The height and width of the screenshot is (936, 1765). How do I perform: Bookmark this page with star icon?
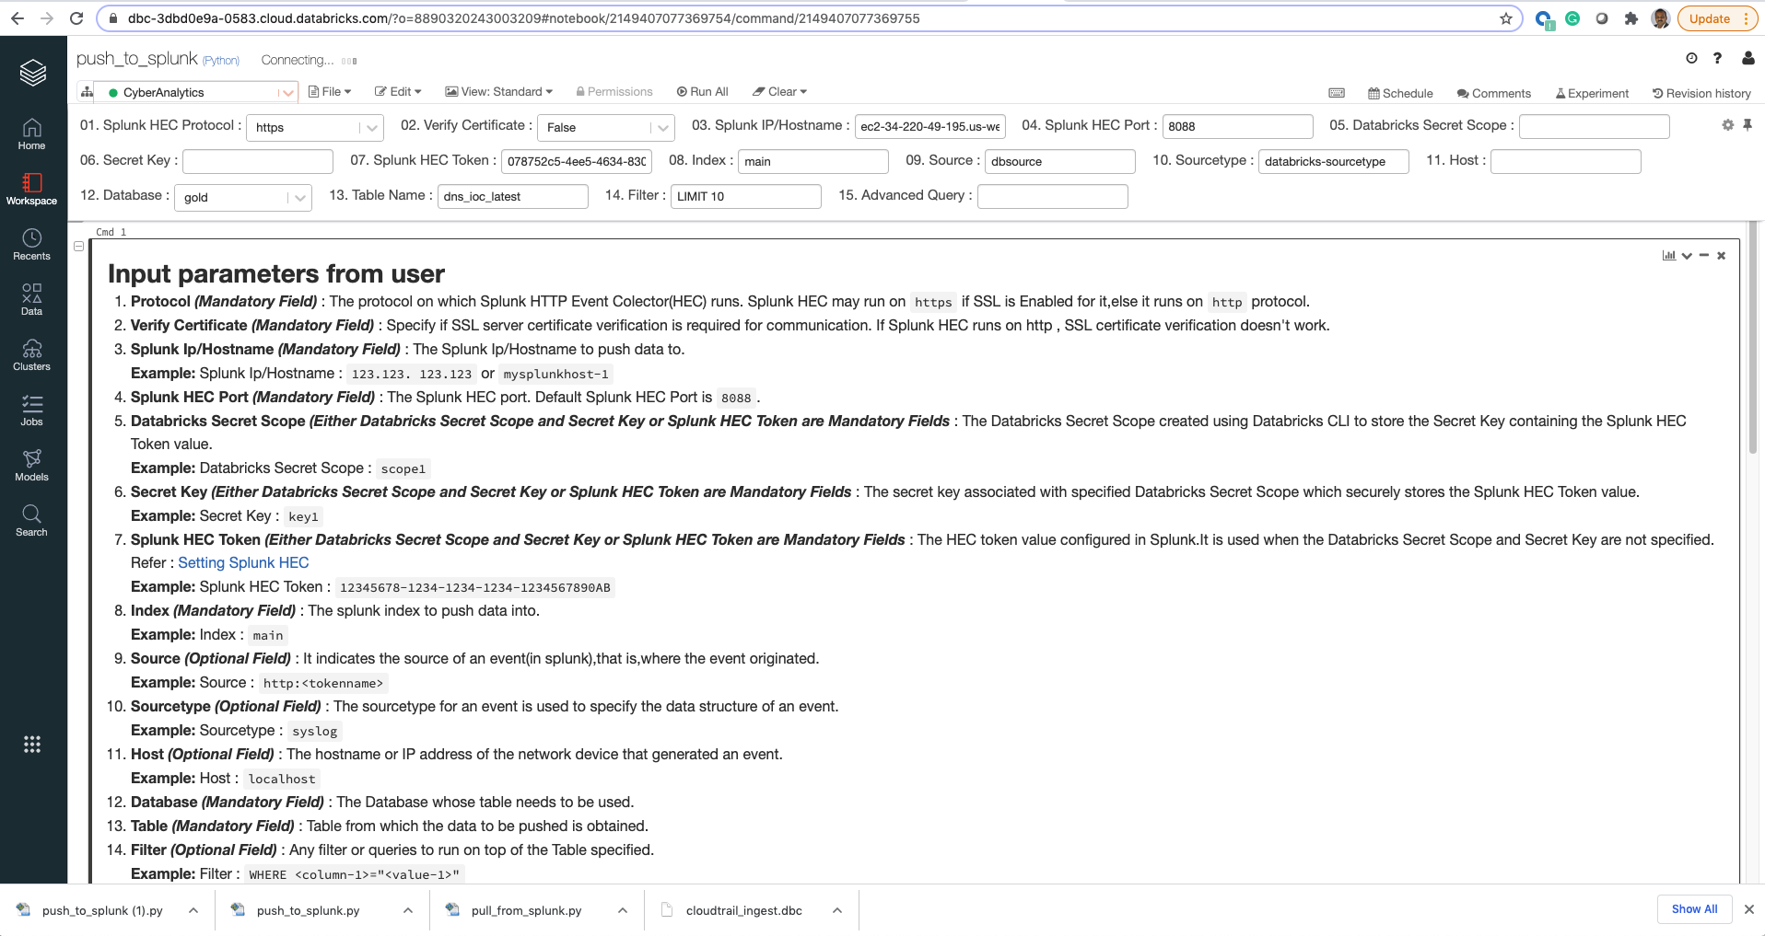[1506, 18]
